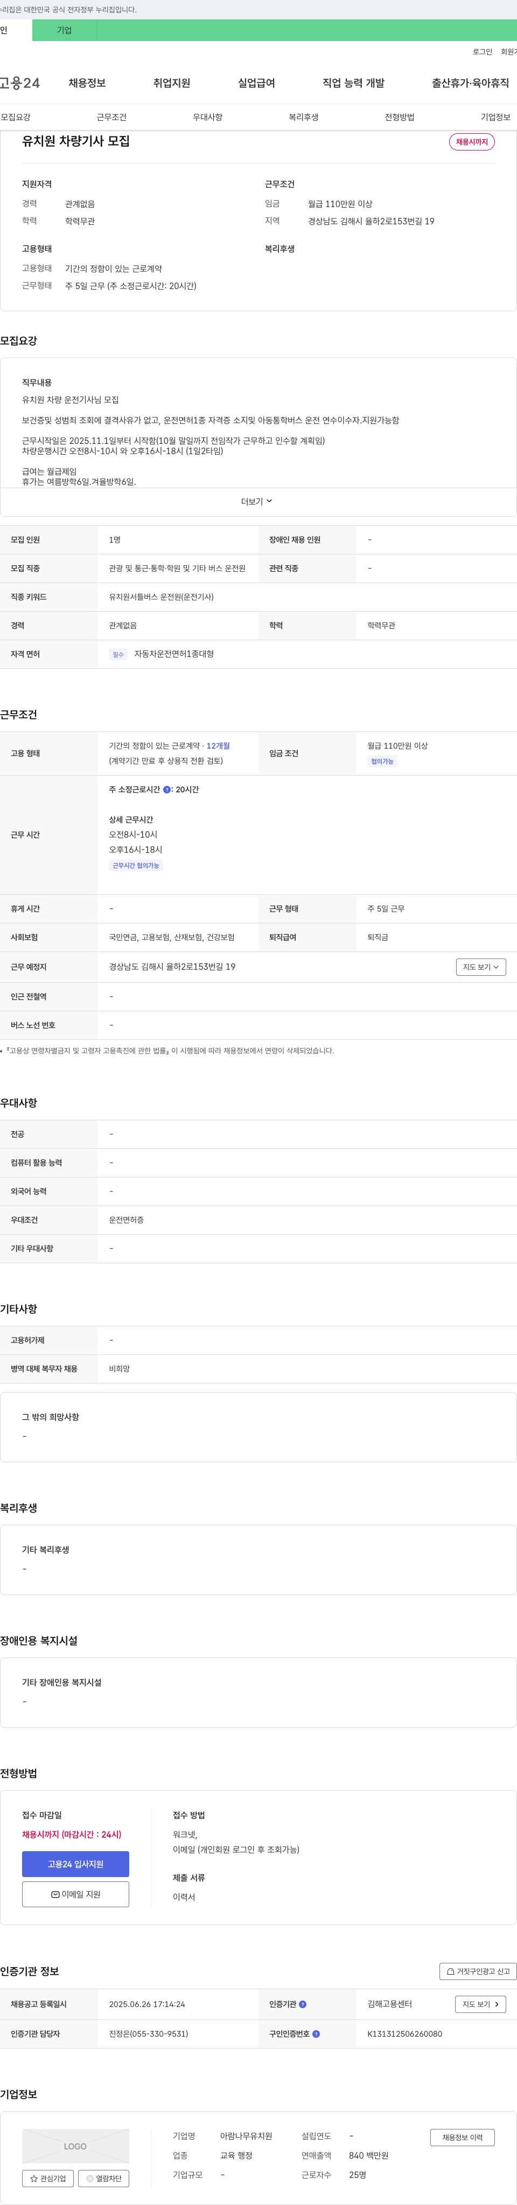Viewport: 517px width, 2205px height.
Task: Open the 고용24 site logo
Action: (x=19, y=83)
